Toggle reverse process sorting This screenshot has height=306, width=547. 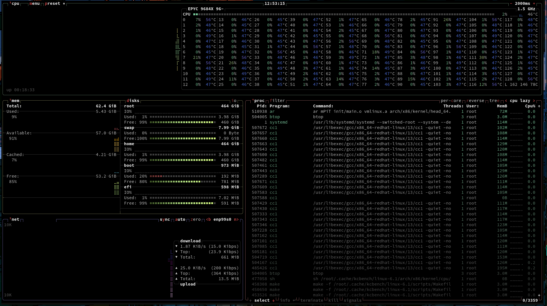475,101
